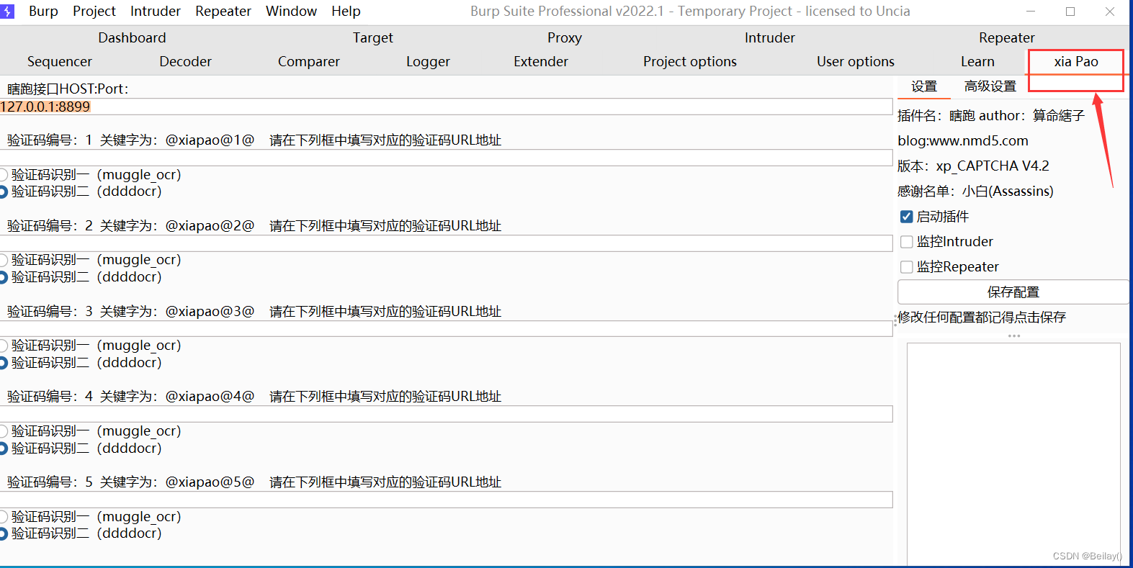The width and height of the screenshot is (1133, 568).
Task: Switch to the Extender tab
Action: click(541, 61)
